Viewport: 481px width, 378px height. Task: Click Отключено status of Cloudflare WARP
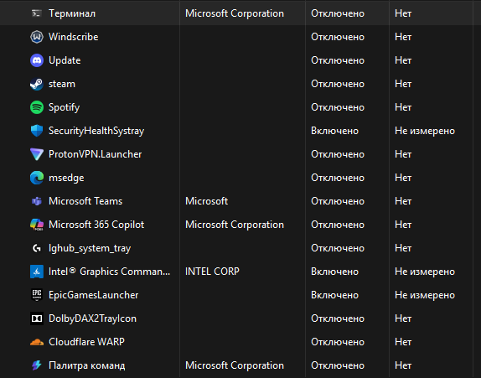pyautogui.click(x=338, y=342)
